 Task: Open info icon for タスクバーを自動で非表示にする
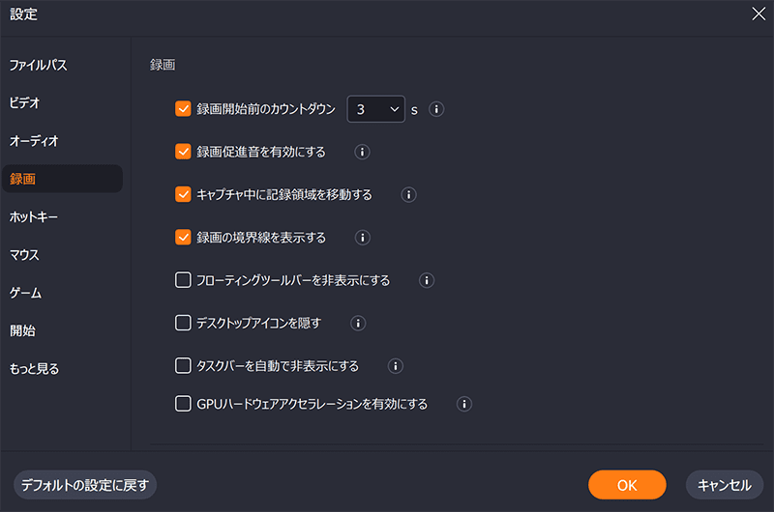pyautogui.click(x=396, y=366)
